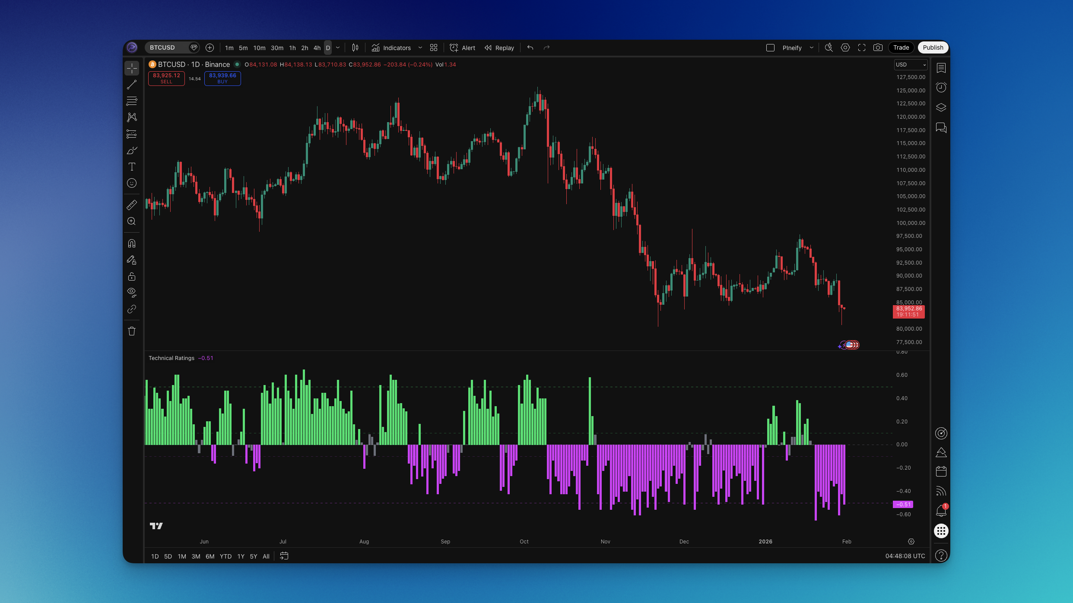Enable Magnet mode for drawings
Screen dimensions: 1073x603
point(132,243)
